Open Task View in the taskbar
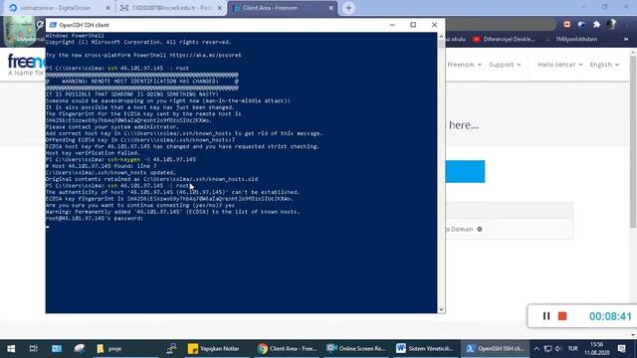Image resolution: width=637 pixels, height=358 pixels. (33, 349)
